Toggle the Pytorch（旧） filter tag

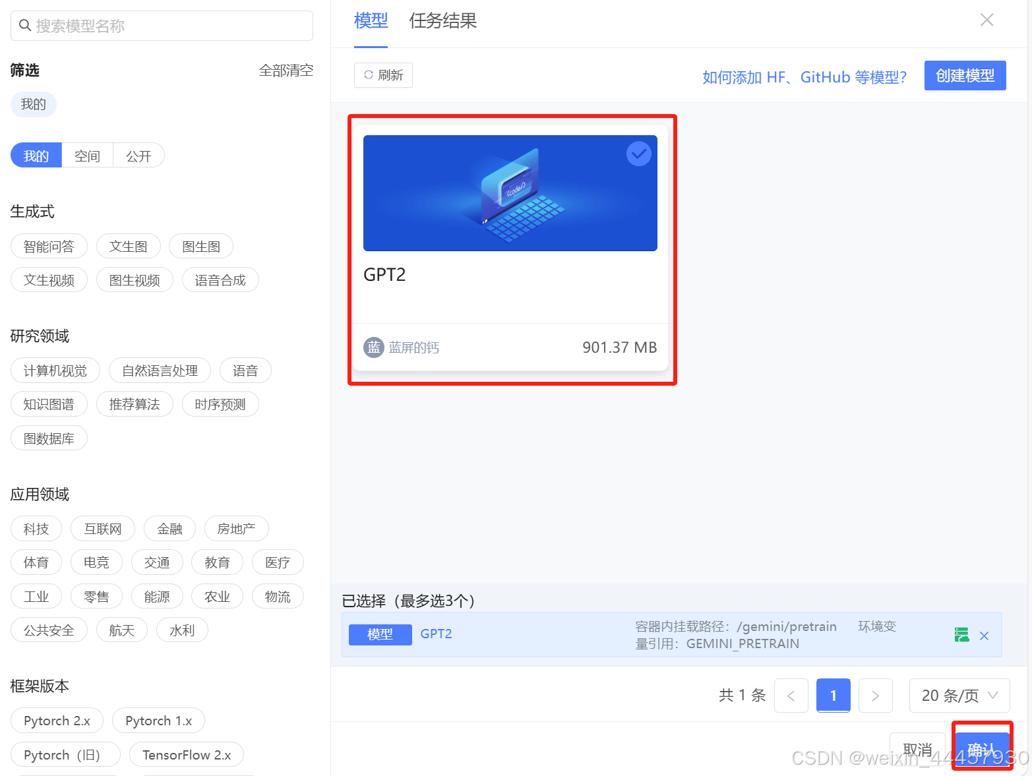pyautogui.click(x=65, y=754)
